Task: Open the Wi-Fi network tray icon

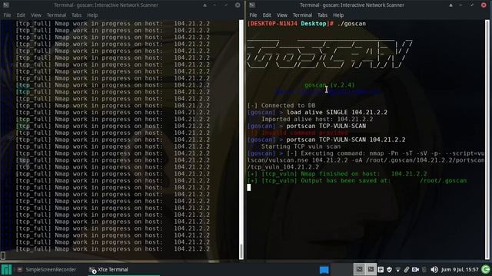Action: [x=398, y=269]
